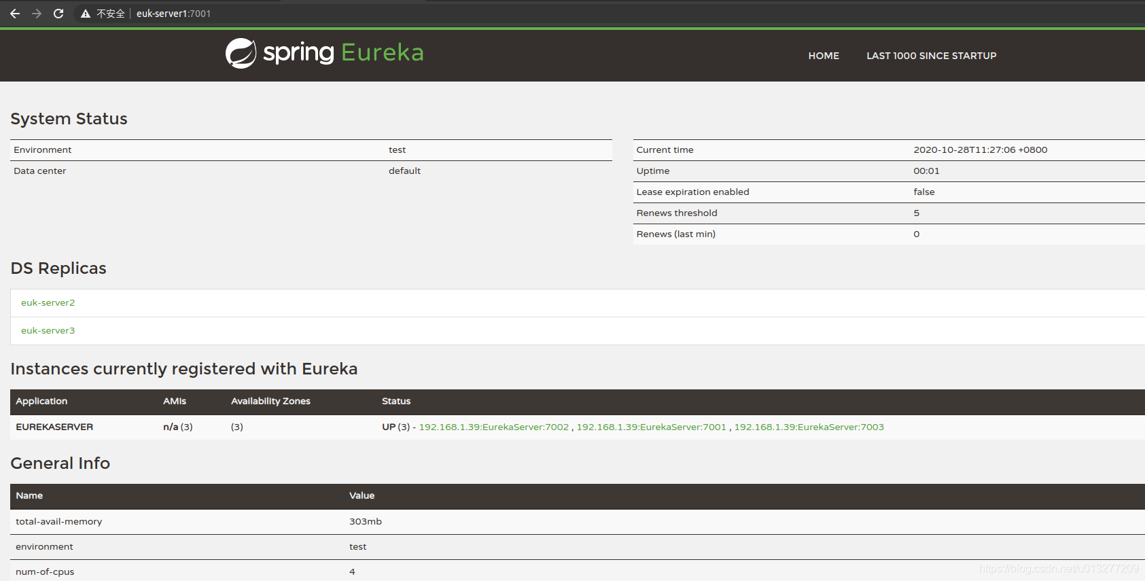Click the Uptime label
Image resolution: width=1145 pixels, height=581 pixels.
[x=652, y=171]
